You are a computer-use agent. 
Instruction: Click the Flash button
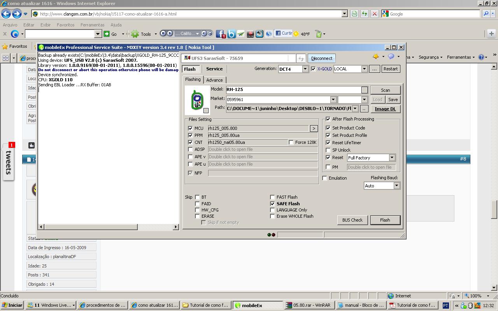click(x=385, y=220)
